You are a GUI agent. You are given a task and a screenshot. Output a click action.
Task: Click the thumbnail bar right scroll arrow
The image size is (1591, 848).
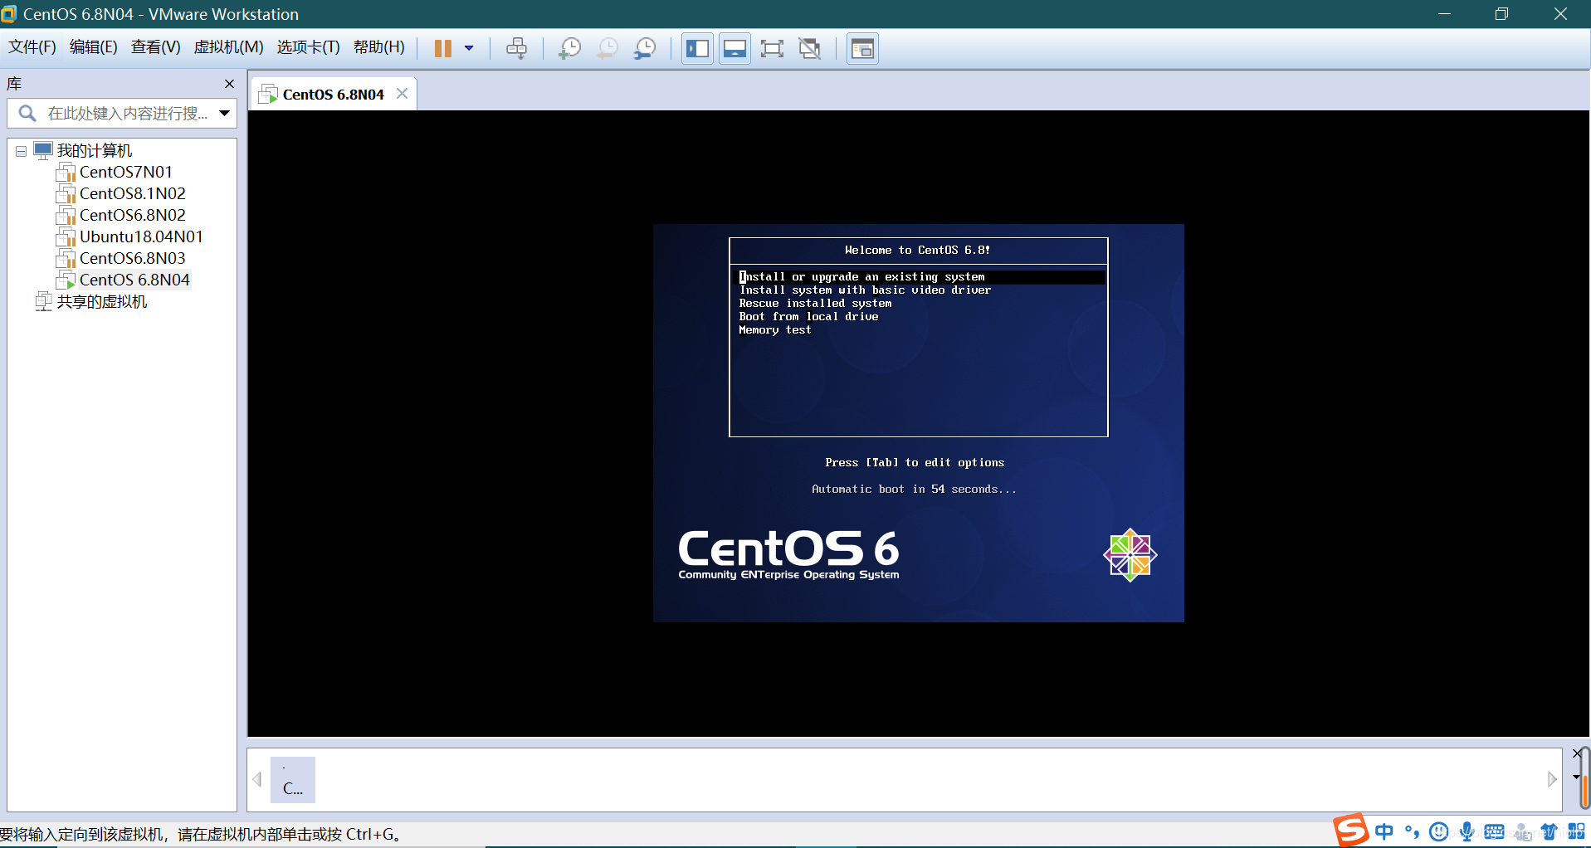point(1552,780)
